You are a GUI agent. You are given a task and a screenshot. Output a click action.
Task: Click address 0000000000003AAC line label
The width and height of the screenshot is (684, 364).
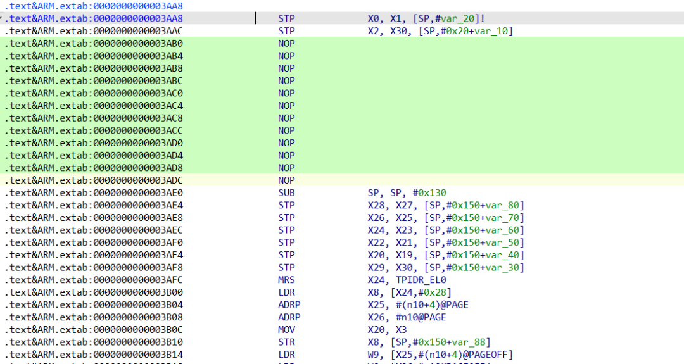tap(93, 31)
